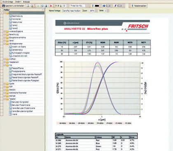Expand the Statistische Parameter folder
The width and height of the screenshot is (173, 151).
[5, 93]
